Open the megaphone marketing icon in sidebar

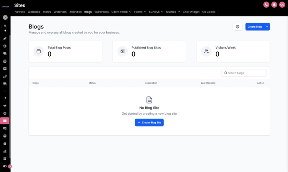pyautogui.click(x=5, y=106)
